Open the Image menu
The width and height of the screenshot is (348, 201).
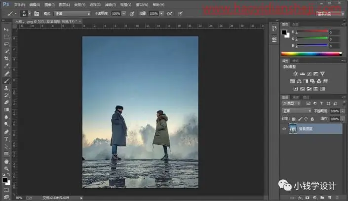[x=49, y=4]
